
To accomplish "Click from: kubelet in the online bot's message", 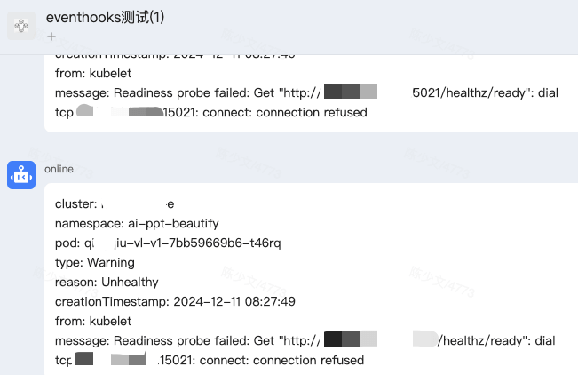I will (x=93, y=321).
